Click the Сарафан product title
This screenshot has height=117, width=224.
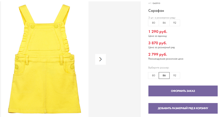coord(156,11)
